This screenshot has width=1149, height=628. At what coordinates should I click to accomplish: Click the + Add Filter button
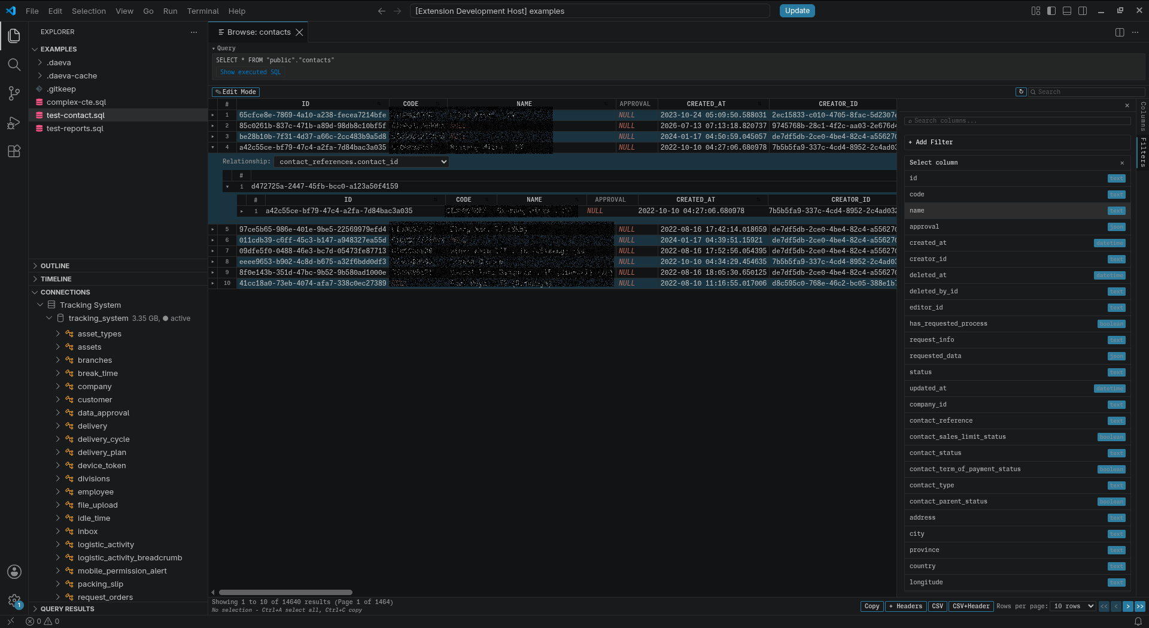tap(1017, 142)
